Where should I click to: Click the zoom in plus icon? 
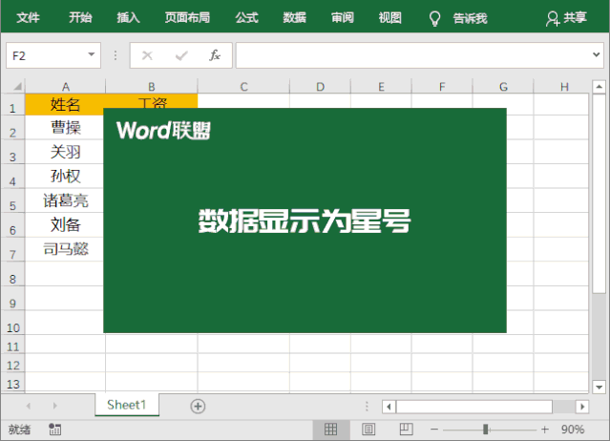tap(545, 430)
